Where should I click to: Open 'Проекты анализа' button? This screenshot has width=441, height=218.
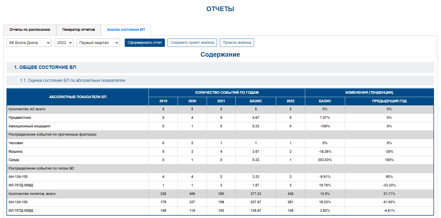tap(237, 43)
